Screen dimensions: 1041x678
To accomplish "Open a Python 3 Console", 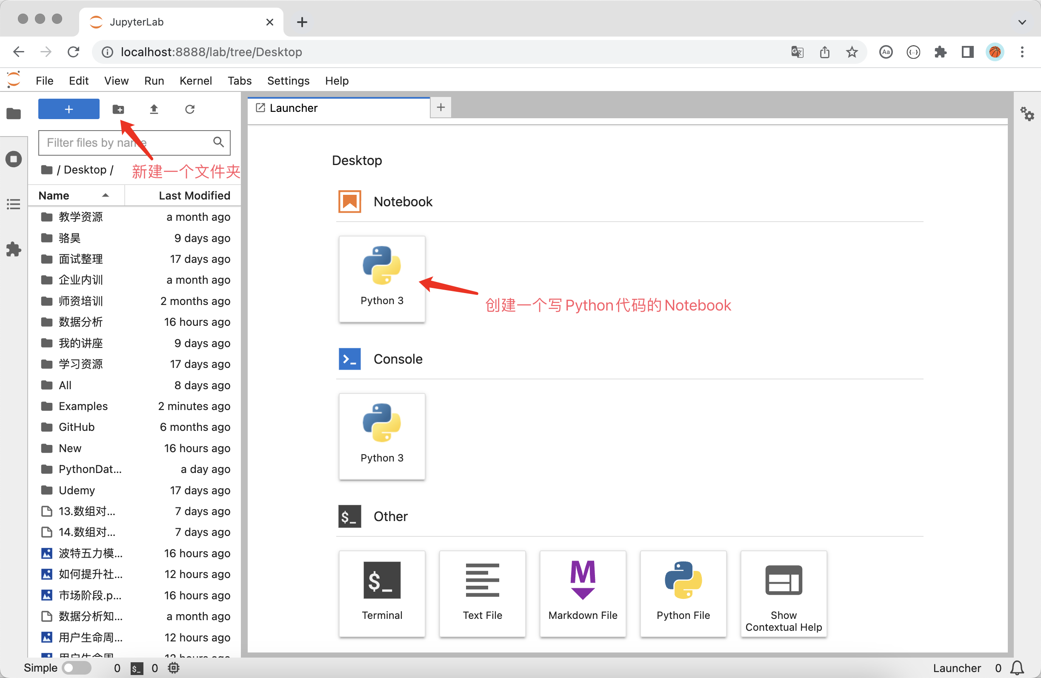I will click(381, 436).
